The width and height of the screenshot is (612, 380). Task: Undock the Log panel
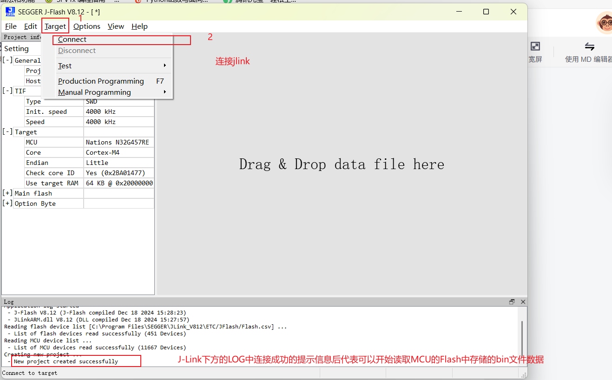tap(512, 301)
